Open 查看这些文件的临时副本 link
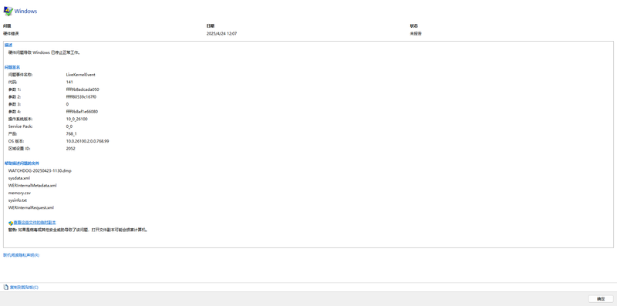Screen dimensions: 617x306 [35, 223]
